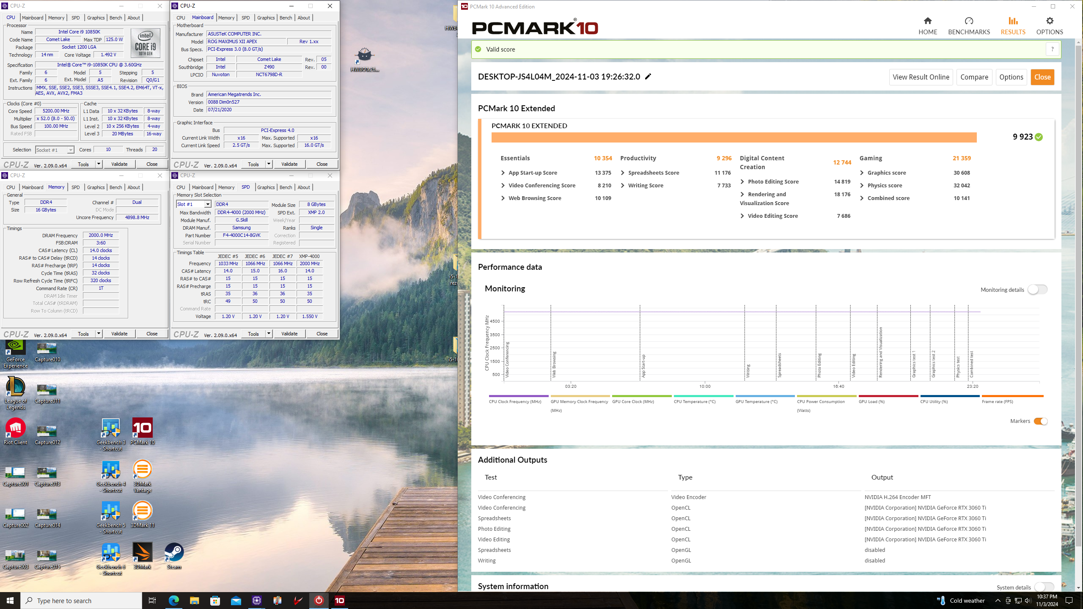Viewport: 1083px width, 609px height.
Task: Click Close button in CPU-Z SPD window
Action: (x=322, y=334)
